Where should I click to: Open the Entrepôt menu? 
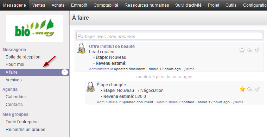(79, 5)
